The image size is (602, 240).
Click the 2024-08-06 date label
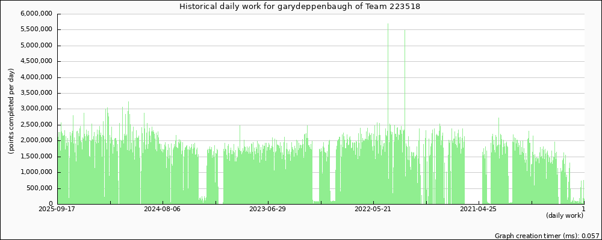(x=163, y=209)
